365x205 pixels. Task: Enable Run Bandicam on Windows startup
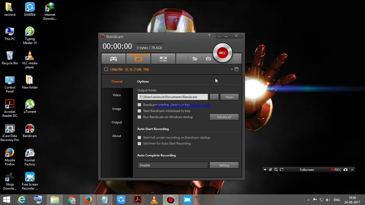point(139,117)
